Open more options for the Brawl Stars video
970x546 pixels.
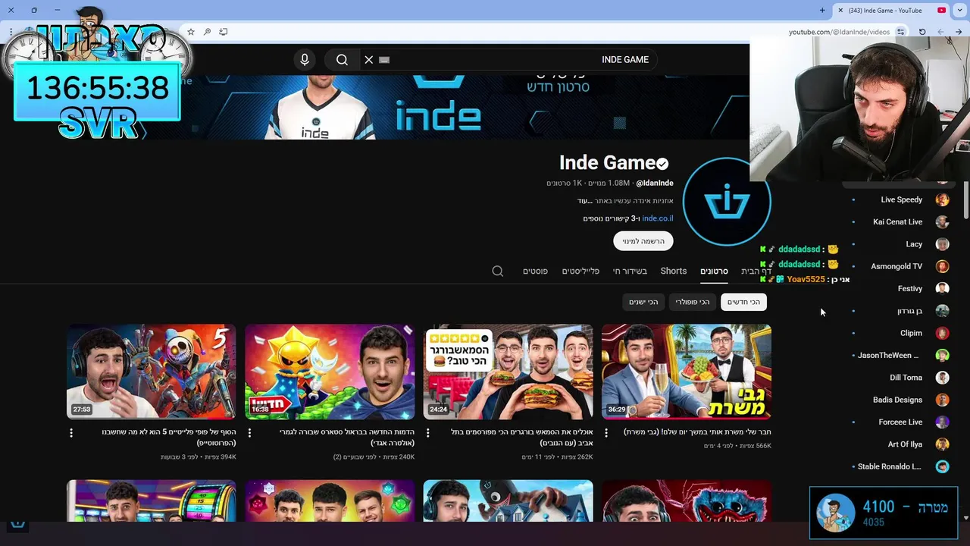pos(249,433)
